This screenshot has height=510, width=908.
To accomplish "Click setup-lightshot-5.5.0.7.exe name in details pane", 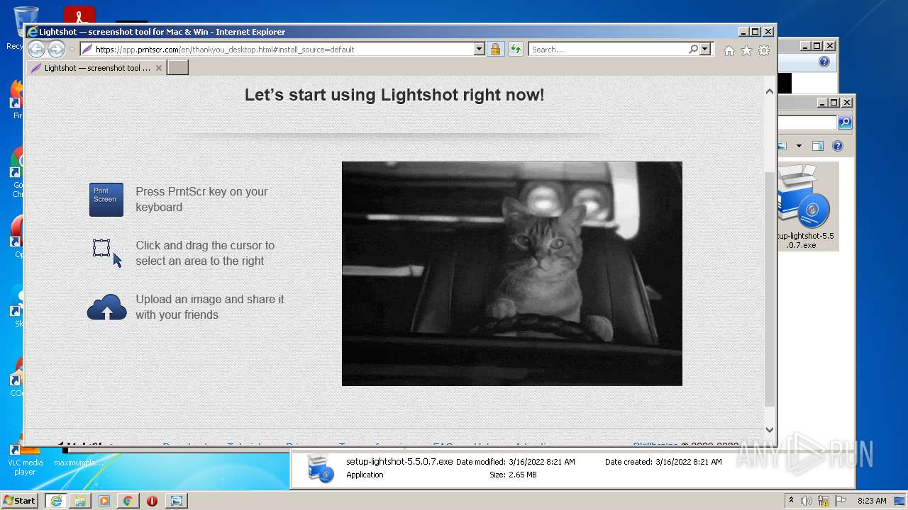I will 399,461.
